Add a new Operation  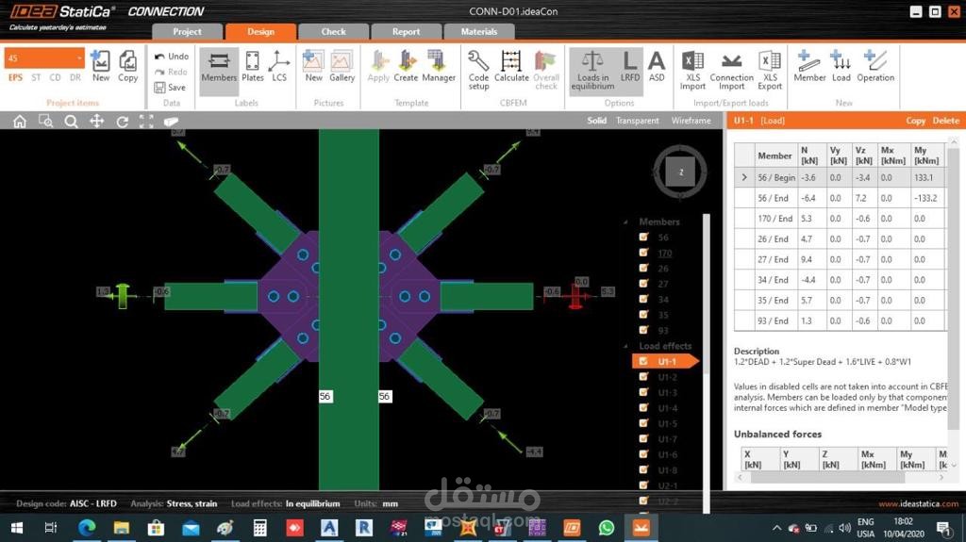(875, 66)
